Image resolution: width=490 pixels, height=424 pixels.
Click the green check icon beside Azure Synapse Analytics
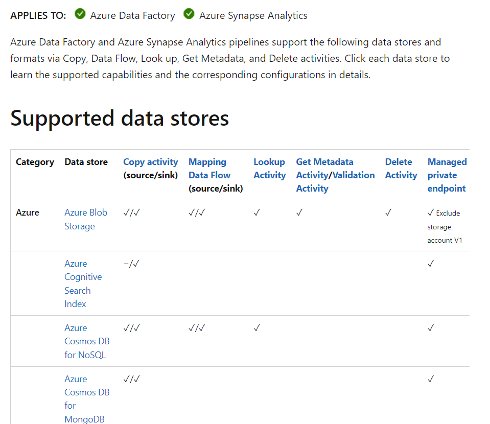189,14
